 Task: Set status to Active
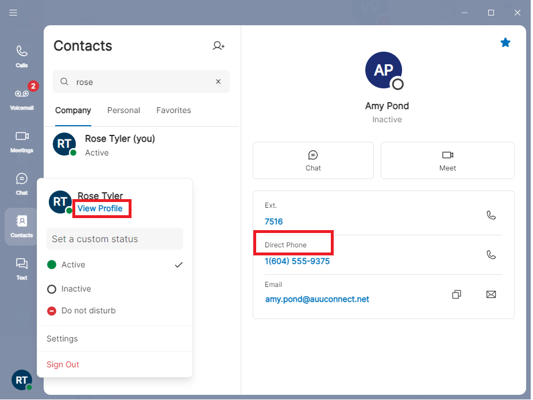coord(73,265)
